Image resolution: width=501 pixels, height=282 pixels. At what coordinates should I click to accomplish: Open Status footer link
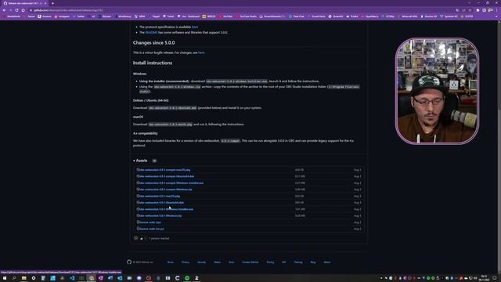pos(218,262)
